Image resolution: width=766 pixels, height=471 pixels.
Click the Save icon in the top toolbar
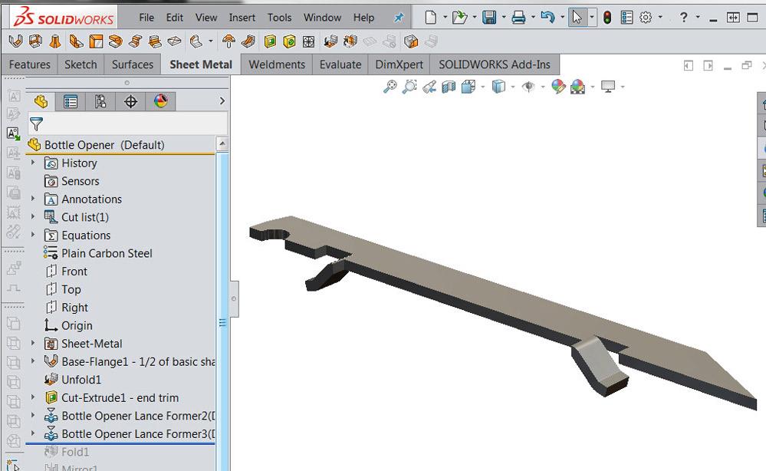point(488,18)
